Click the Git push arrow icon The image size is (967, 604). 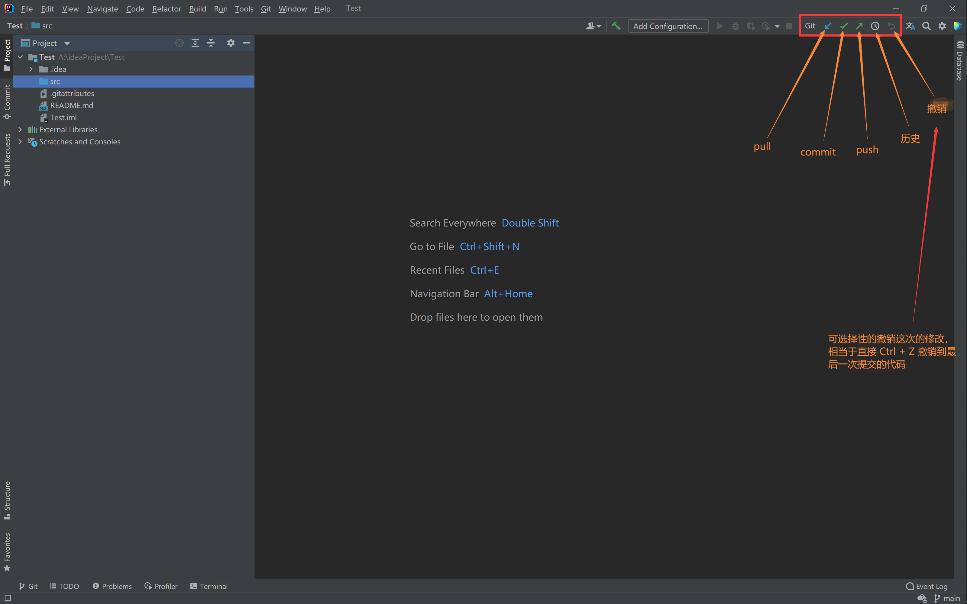pyautogui.click(x=859, y=26)
